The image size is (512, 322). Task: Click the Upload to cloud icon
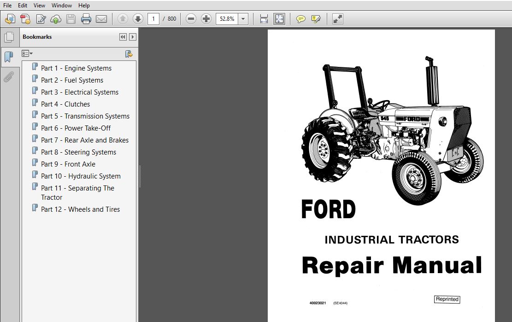[x=56, y=19]
